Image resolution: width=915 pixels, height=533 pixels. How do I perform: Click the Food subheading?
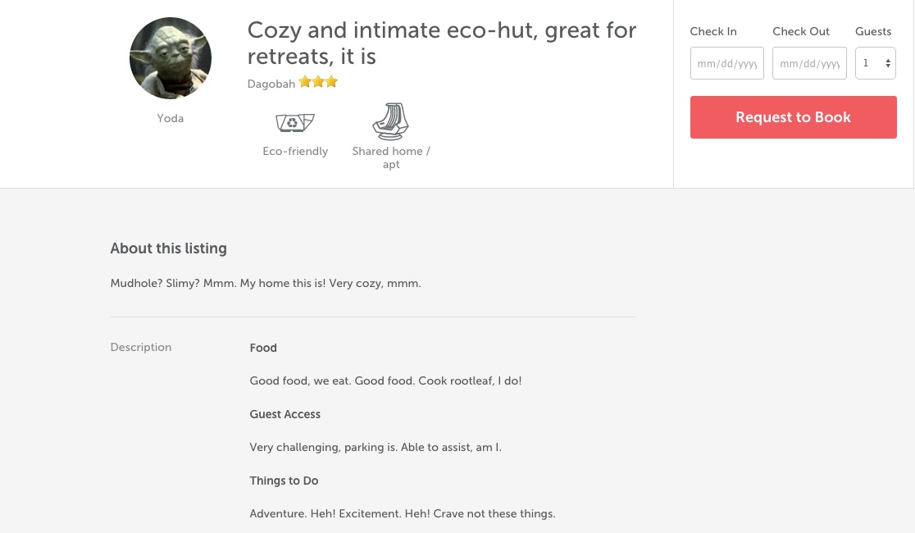click(x=263, y=348)
